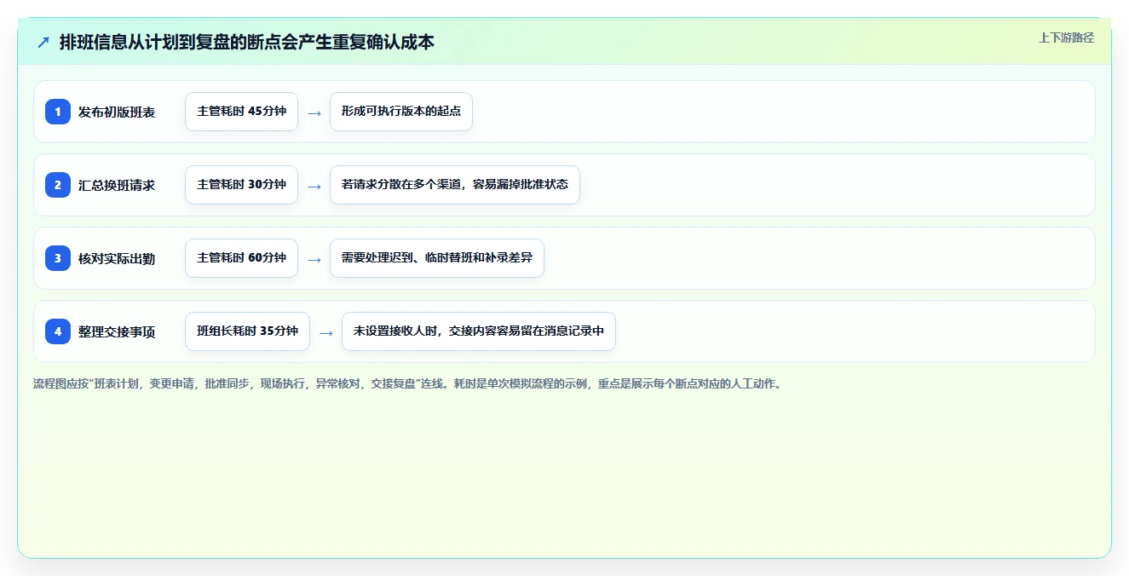
Task: Select the step 3 number badge
Action: click(58, 258)
